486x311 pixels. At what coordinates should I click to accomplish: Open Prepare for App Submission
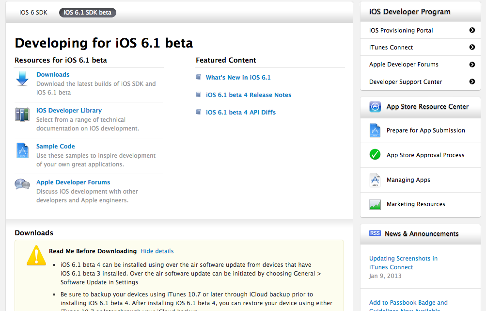pyautogui.click(x=425, y=131)
